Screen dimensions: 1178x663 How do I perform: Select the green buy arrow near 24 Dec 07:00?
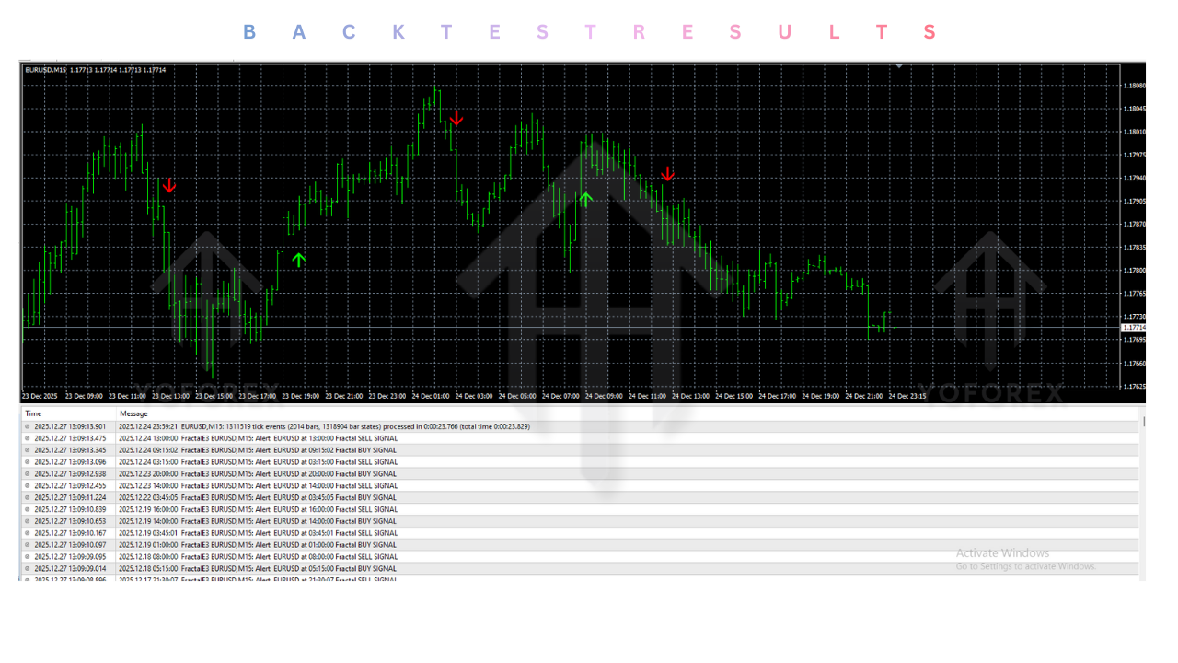[x=586, y=198]
